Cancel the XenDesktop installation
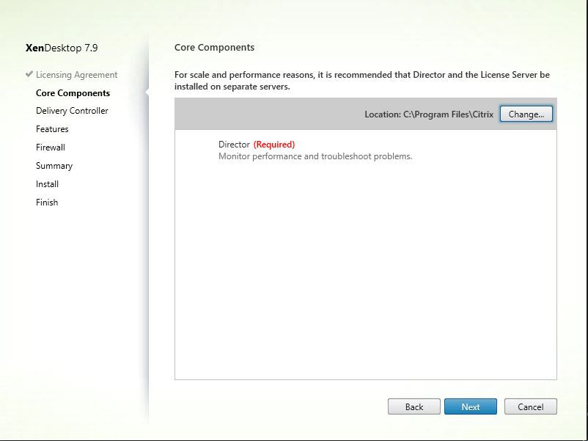Viewport: 588px width, 441px height. 531,407
